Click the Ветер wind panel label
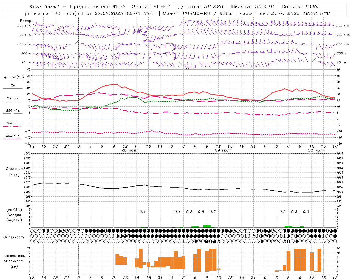 [25, 21]
